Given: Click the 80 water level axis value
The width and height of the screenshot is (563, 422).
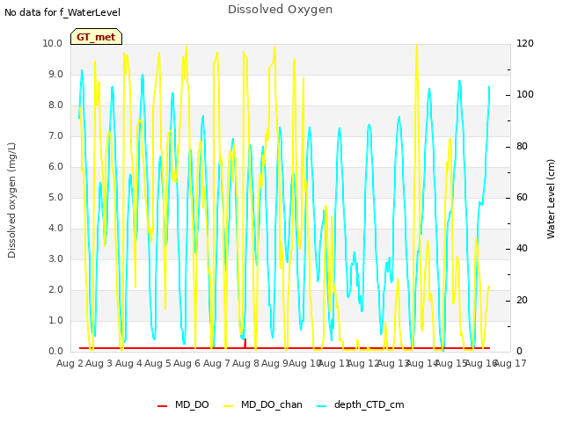Looking at the screenshot, I should click(522, 147).
